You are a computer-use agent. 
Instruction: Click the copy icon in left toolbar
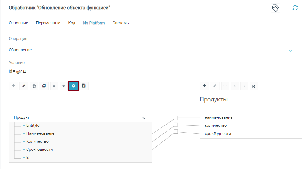[44, 86]
